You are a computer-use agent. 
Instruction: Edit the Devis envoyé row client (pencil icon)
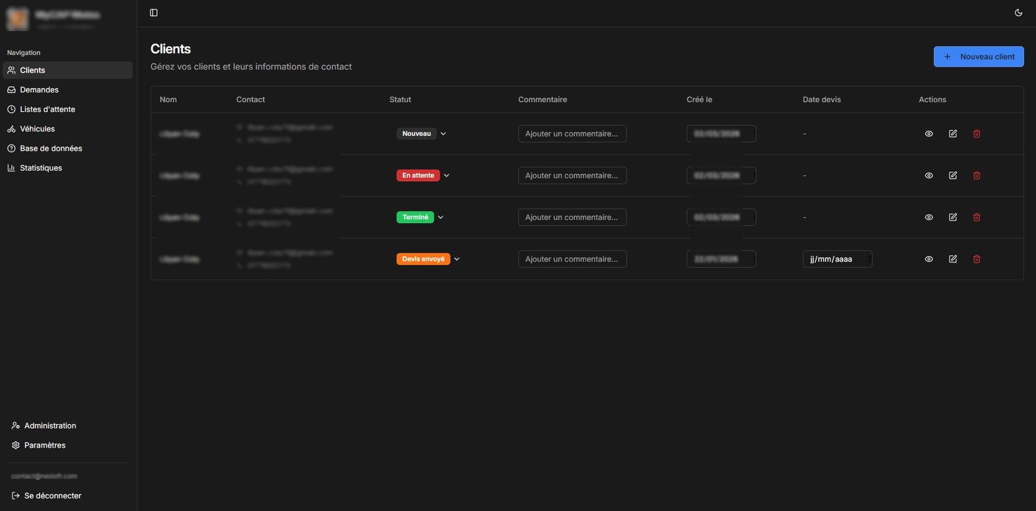click(953, 259)
